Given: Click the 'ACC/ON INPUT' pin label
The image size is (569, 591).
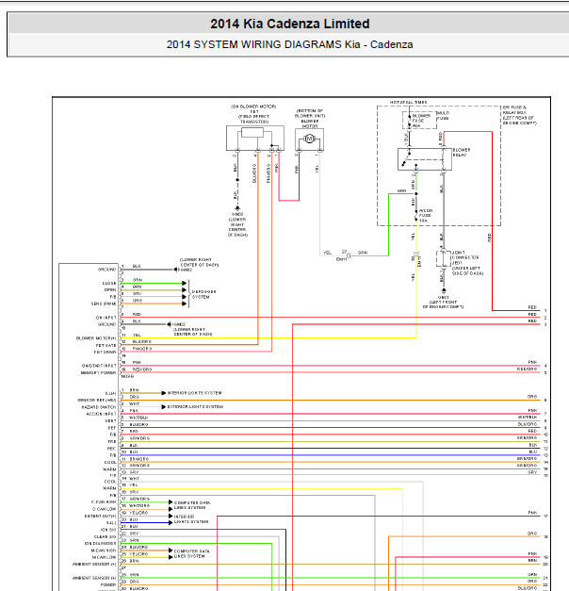Looking at the screenshot, I should (x=101, y=414).
